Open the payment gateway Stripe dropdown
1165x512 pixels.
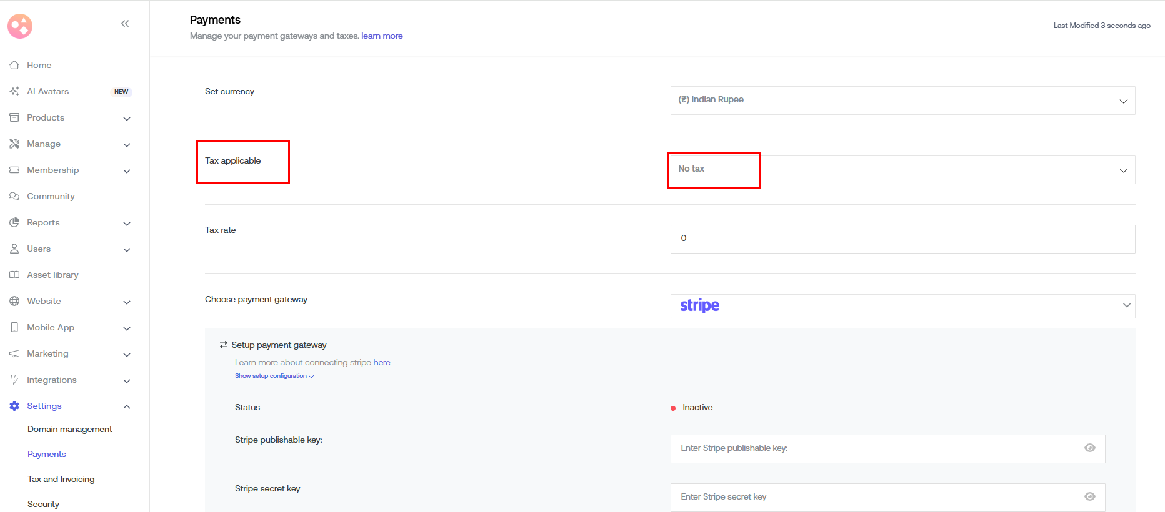pos(902,306)
